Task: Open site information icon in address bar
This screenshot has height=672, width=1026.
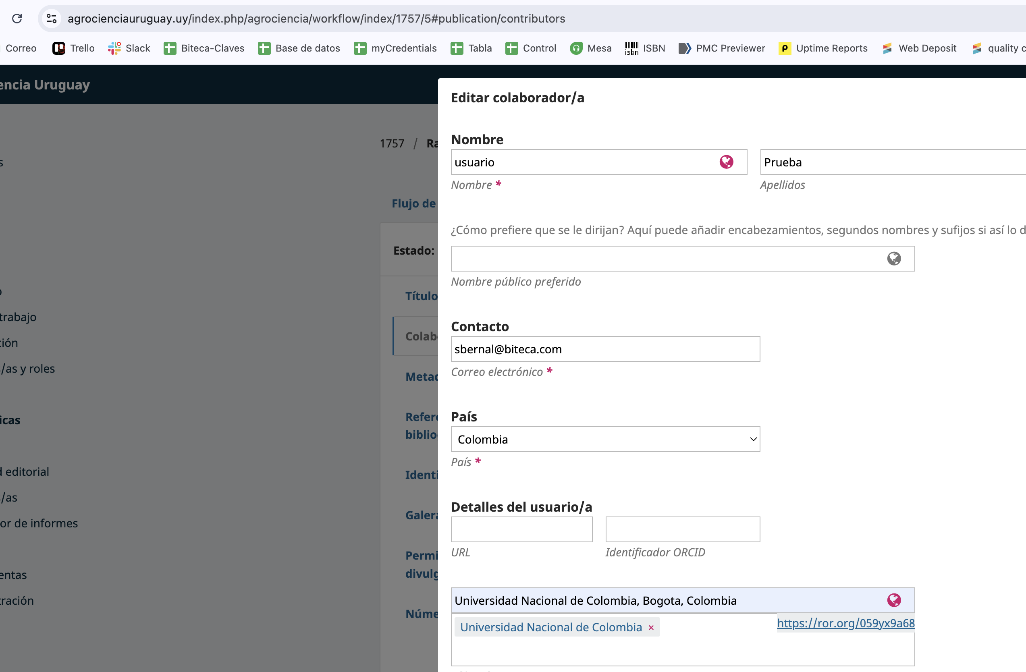Action: (52, 19)
